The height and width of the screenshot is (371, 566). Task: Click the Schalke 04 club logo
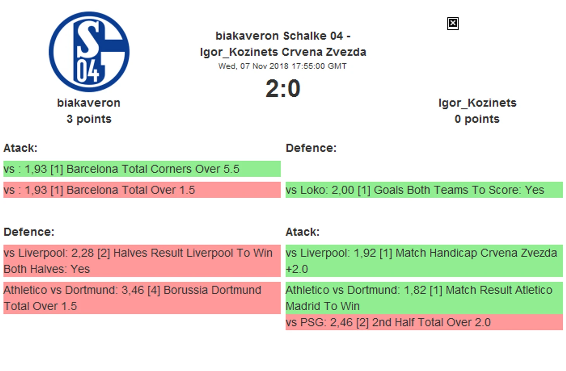pyautogui.click(x=89, y=52)
